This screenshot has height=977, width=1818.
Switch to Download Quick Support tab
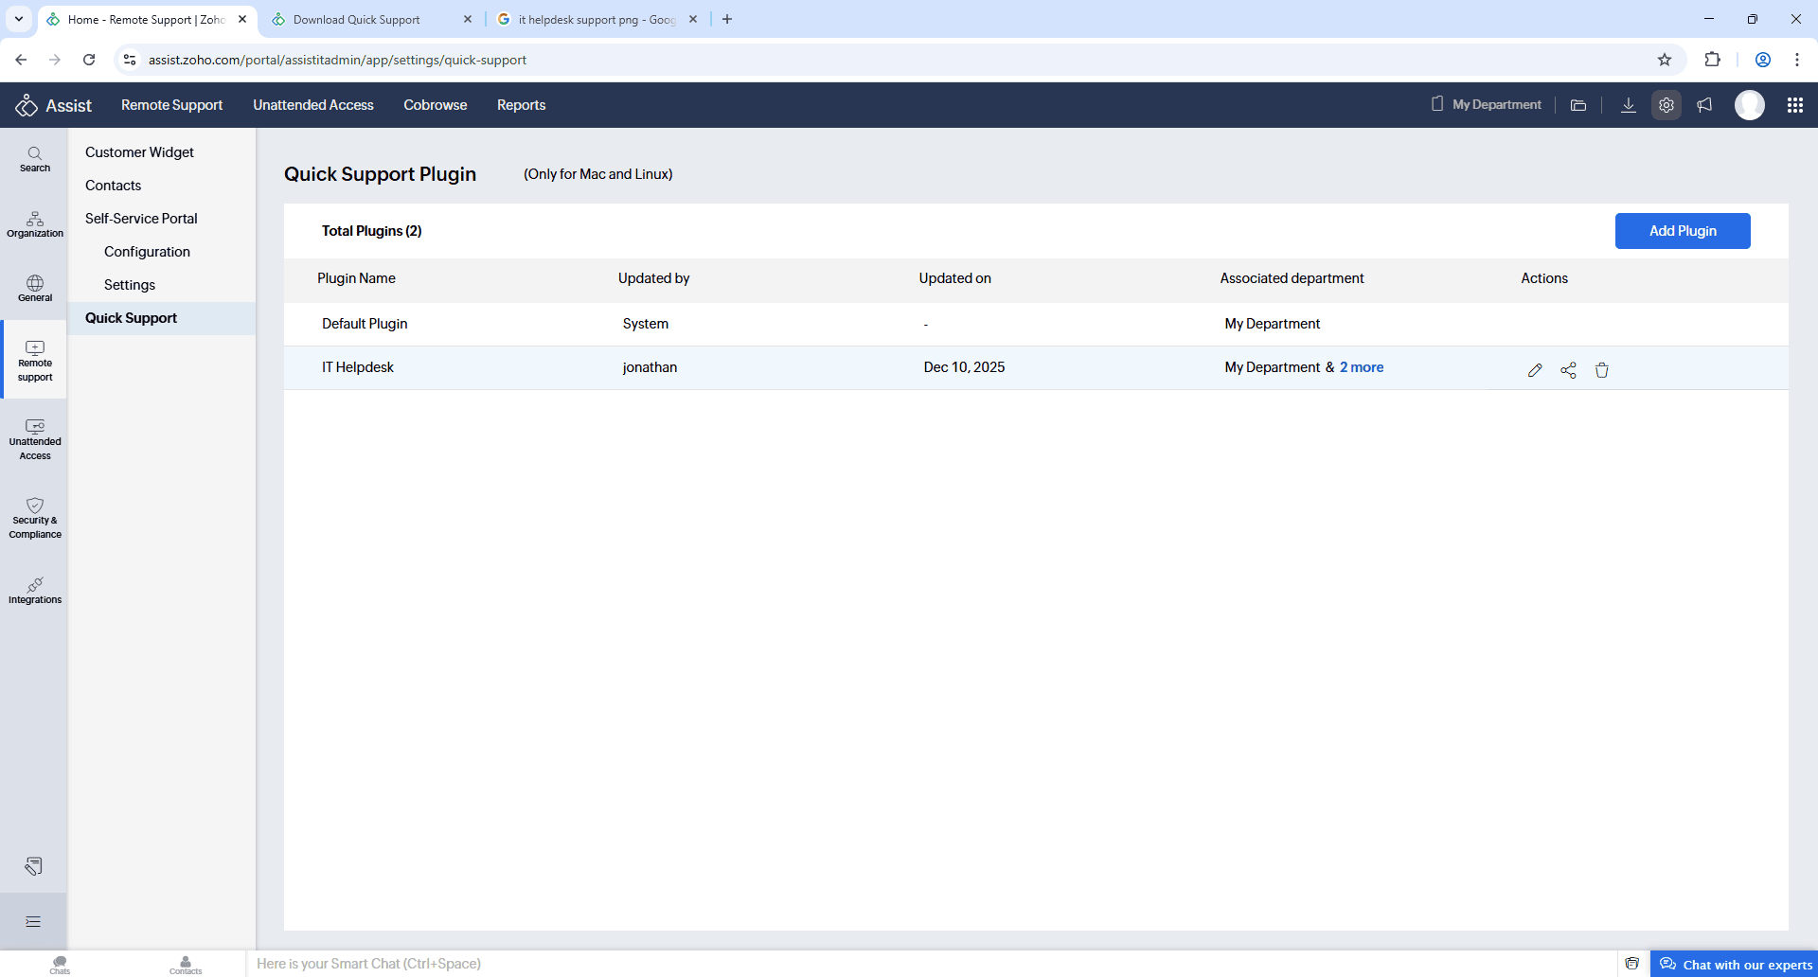356,19
